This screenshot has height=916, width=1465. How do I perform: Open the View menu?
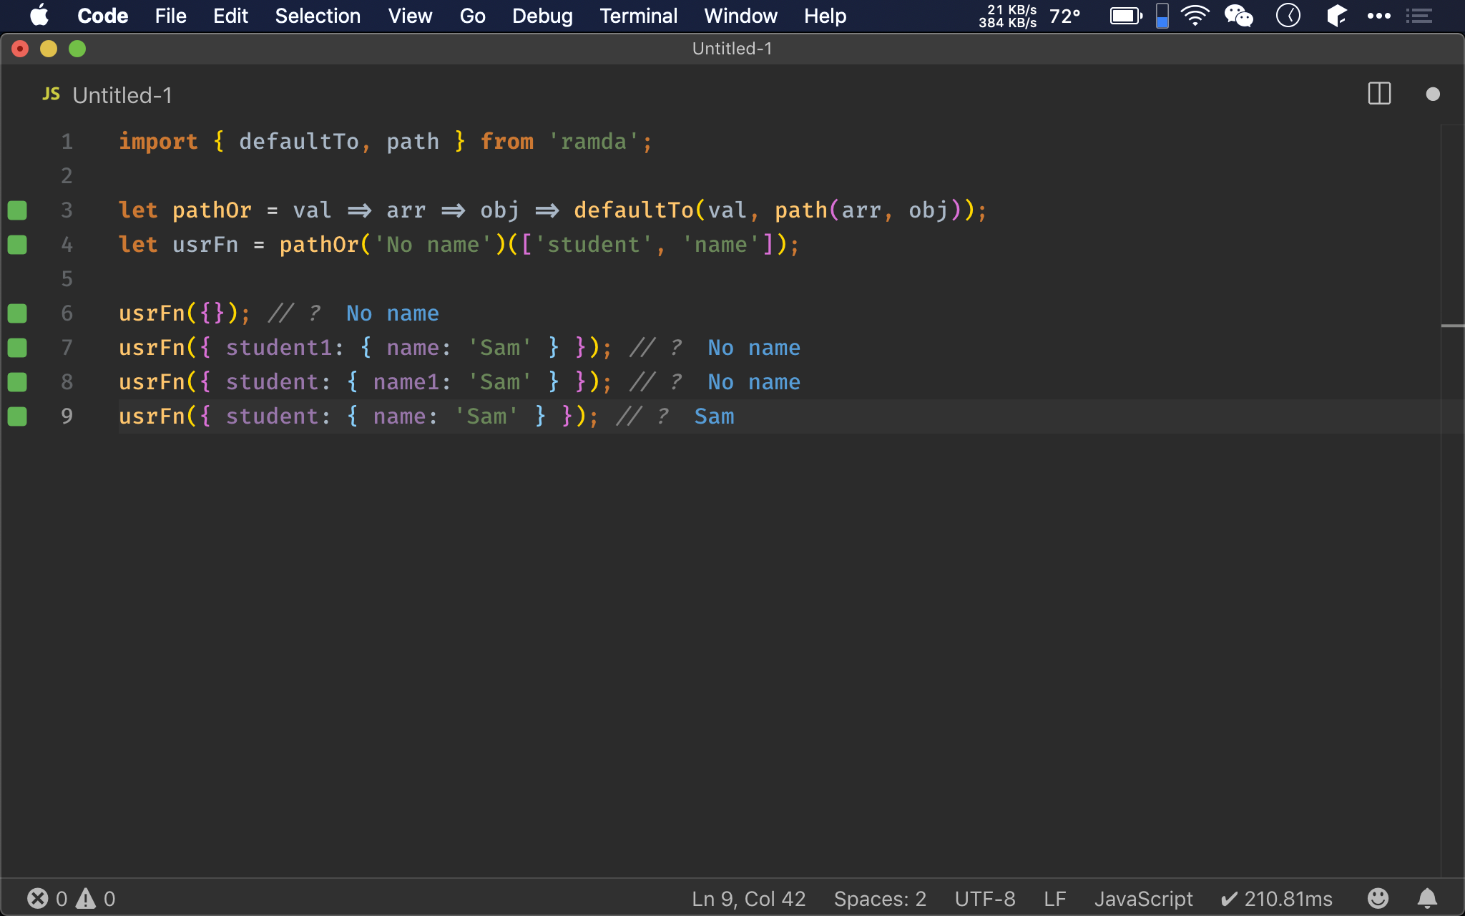click(410, 16)
